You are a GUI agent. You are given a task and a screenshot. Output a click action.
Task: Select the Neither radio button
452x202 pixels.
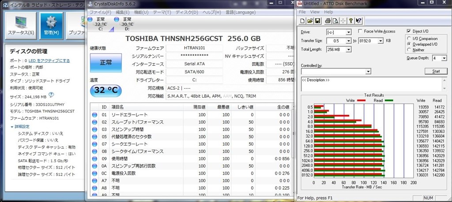coord(409,50)
